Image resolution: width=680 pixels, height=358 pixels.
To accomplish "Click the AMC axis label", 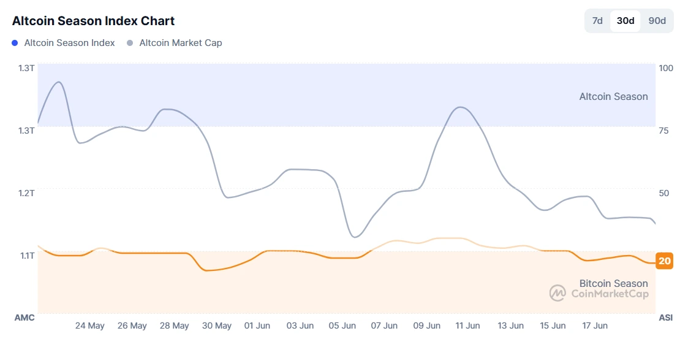I will (x=25, y=318).
